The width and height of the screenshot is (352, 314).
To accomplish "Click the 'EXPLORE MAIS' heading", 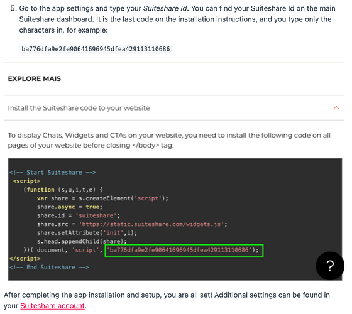I will coord(35,78).
